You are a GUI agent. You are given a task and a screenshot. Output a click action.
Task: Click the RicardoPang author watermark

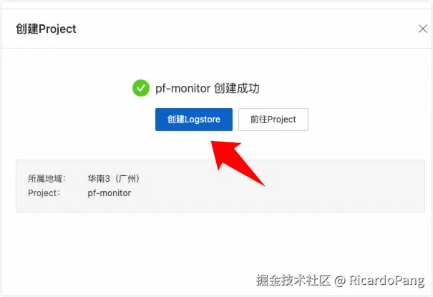386,281
